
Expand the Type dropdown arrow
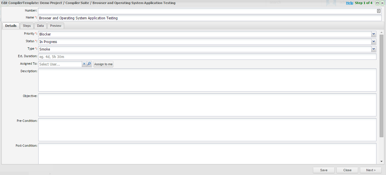click(374, 49)
